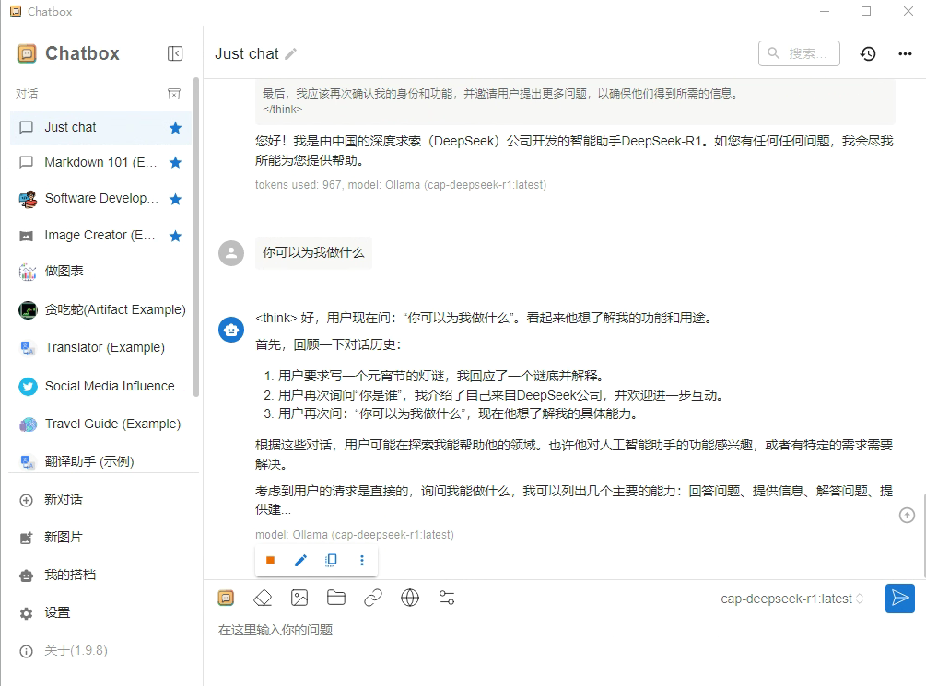Toggle star on Just chat conversation
Image resolution: width=926 pixels, height=686 pixels.
pos(175,127)
